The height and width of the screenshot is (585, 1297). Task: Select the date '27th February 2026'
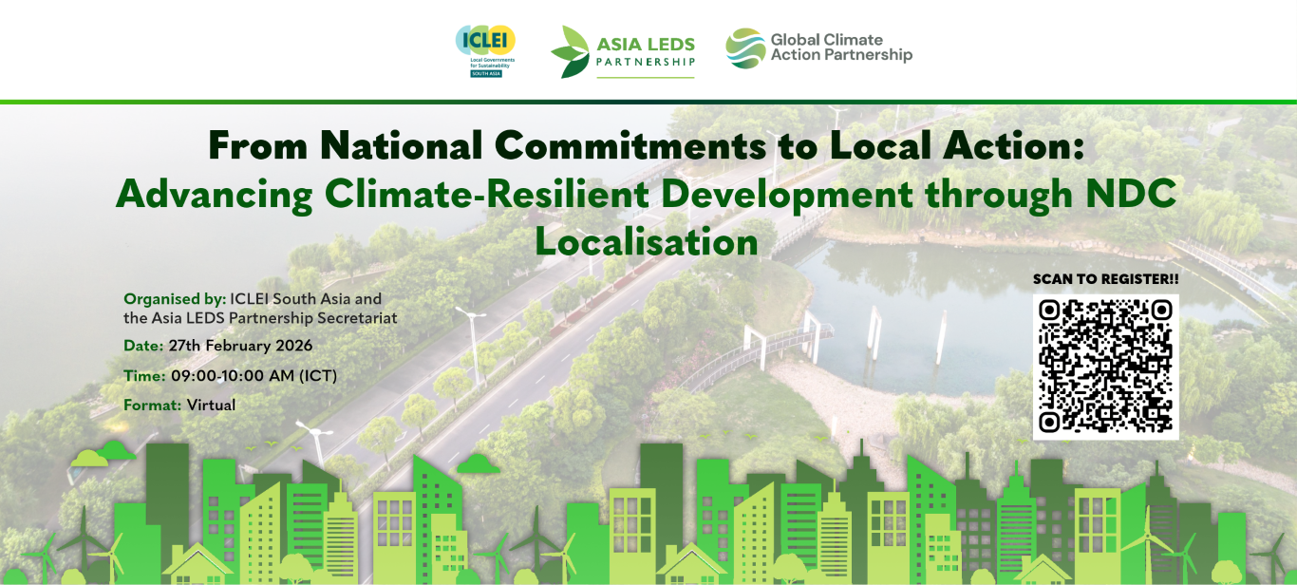(240, 346)
